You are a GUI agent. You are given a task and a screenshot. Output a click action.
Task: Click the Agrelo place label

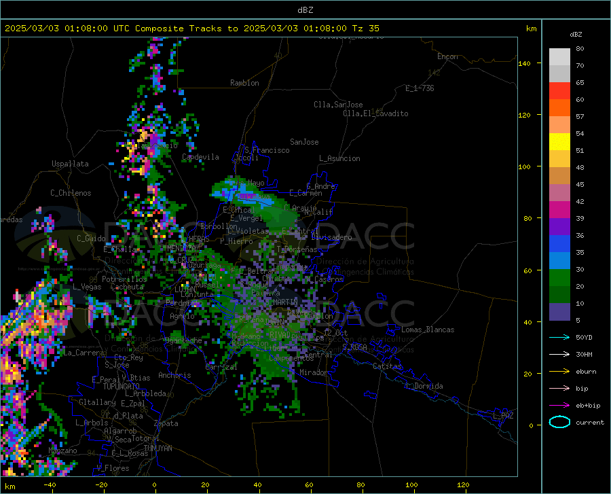(182, 316)
